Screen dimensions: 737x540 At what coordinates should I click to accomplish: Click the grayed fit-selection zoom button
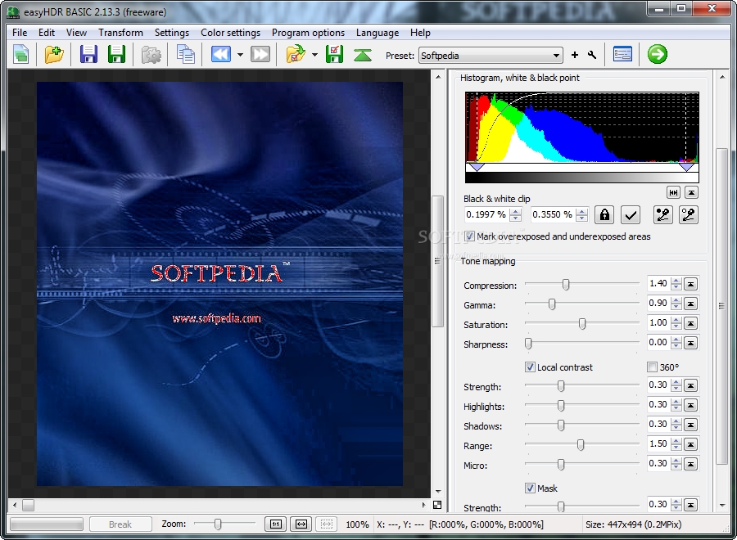(x=327, y=524)
